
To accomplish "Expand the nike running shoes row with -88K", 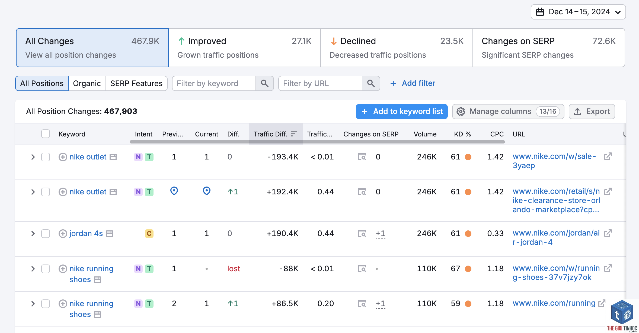I will point(33,269).
